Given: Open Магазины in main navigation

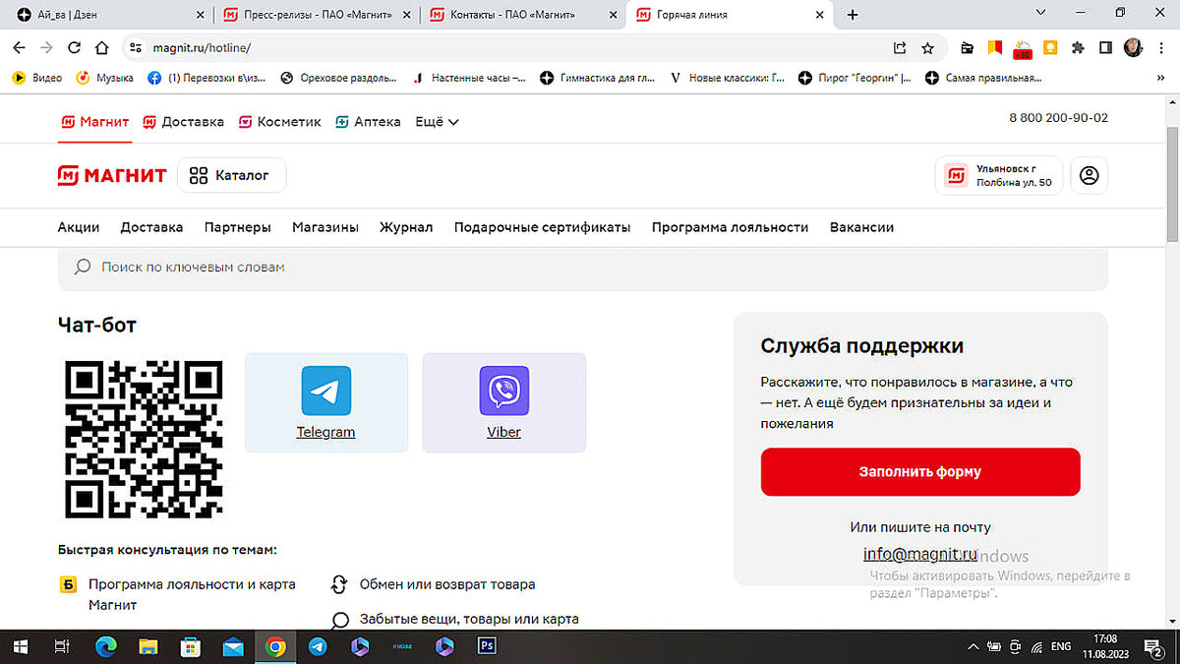Looking at the screenshot, I should click(x=325, y=227).
